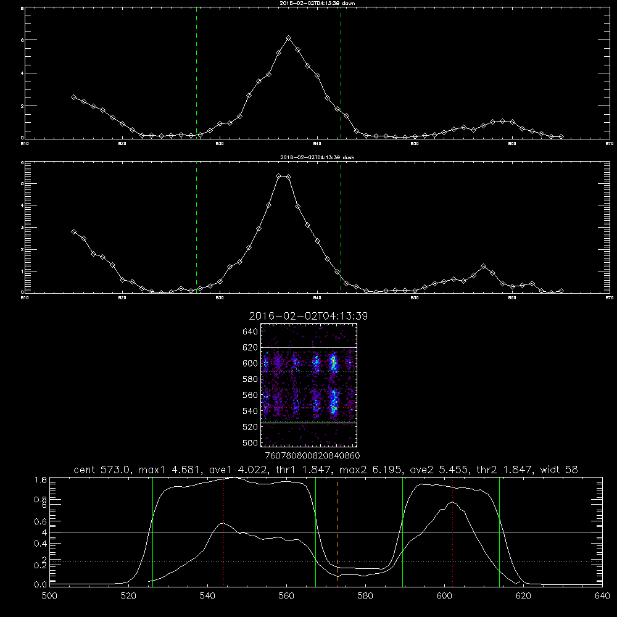Click the 620 label on bottom plot x-axis
This screenshot has height=617, width=617.
[524, 596]
